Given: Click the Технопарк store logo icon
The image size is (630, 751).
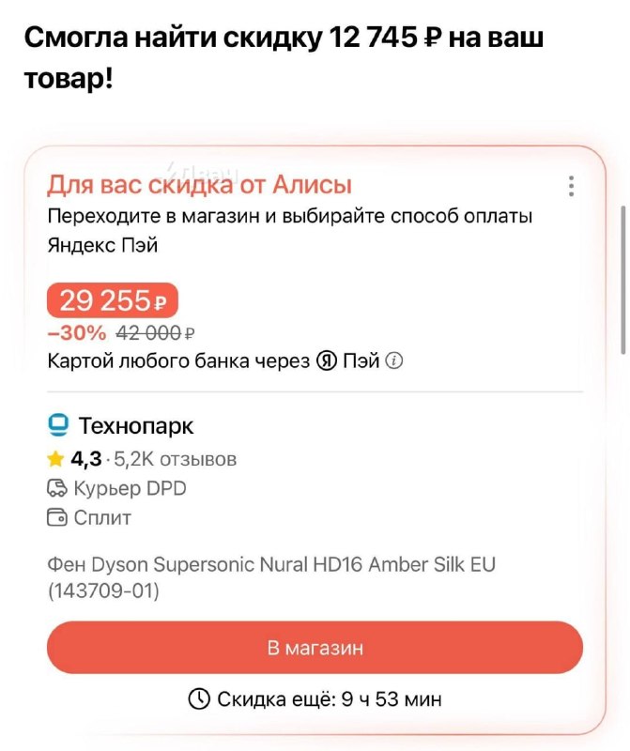Looking at the screenshot, I should click(57, 425).
